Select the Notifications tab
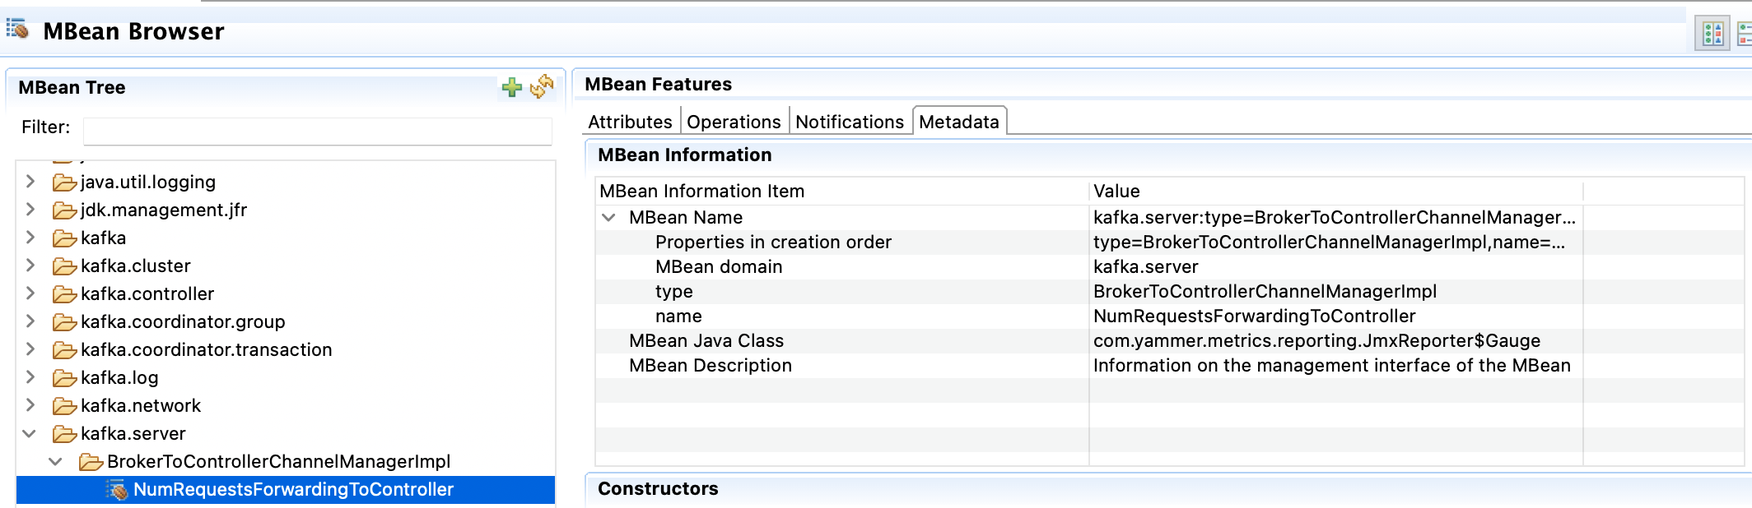The height and width of the screenshot is (508, 1752). pyautogui.click(x=850, y=122)
